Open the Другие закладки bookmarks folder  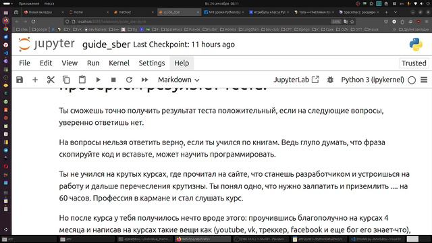tap(414, 29)
